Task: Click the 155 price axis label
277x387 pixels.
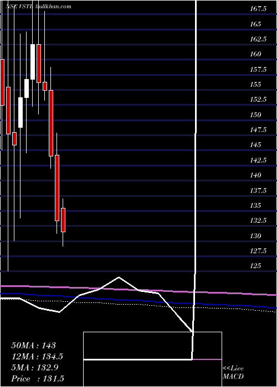Action: tap(255, 85)
